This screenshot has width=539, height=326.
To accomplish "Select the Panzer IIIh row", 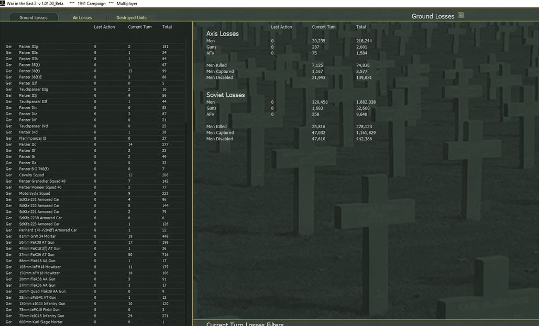I will tap(94, 59).
